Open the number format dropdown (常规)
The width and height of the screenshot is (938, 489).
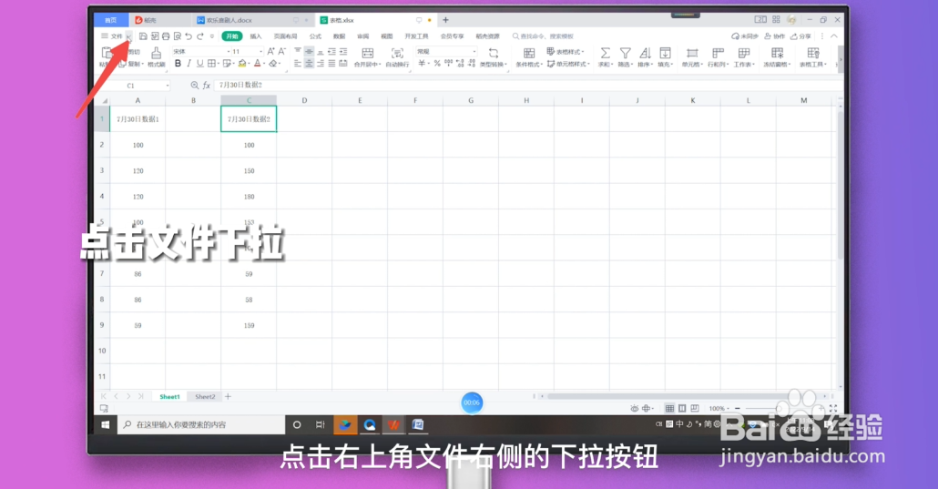[474, 52]
